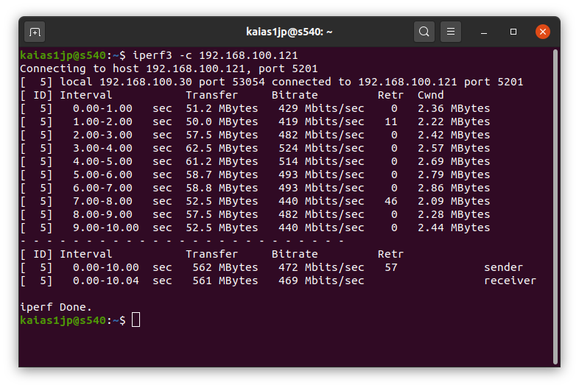
Task: Close the terminal window
Action: 542,32
